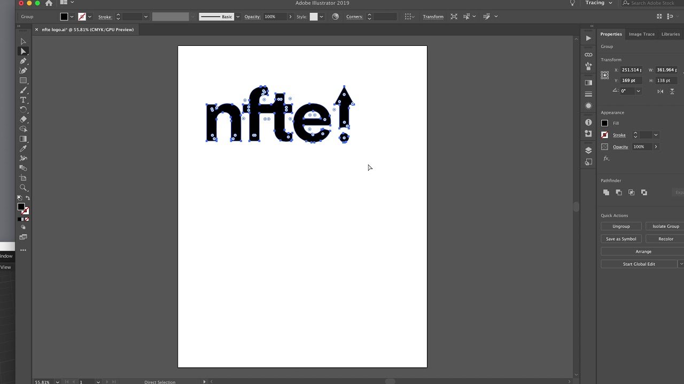The height and width of the screenshot is (384, 684).
Task: Click the Ungroup button
Action: pos(621,226)
